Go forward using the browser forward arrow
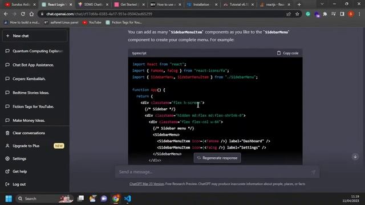The image size is (365, 205). coord(14,14)
